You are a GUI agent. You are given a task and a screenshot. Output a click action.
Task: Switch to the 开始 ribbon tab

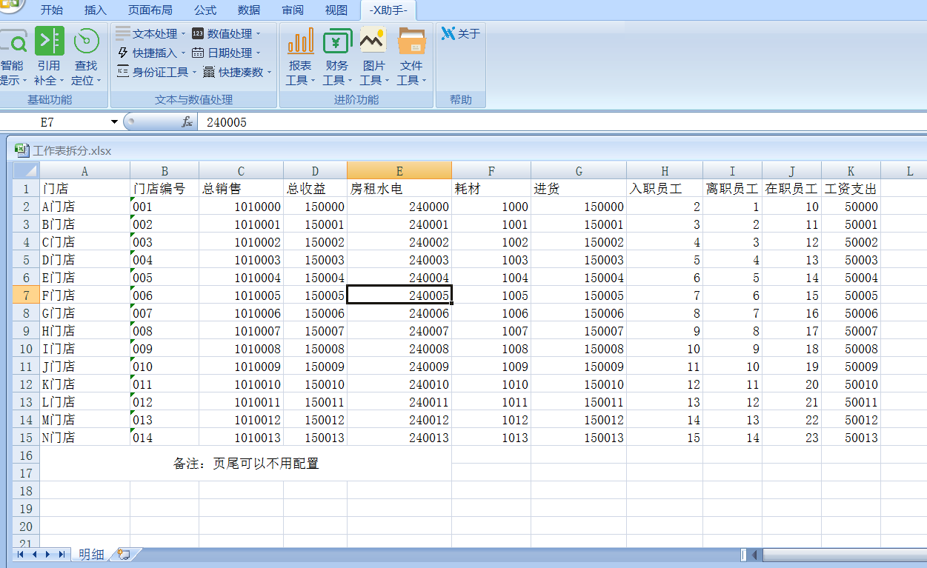[x=51, y=10]
